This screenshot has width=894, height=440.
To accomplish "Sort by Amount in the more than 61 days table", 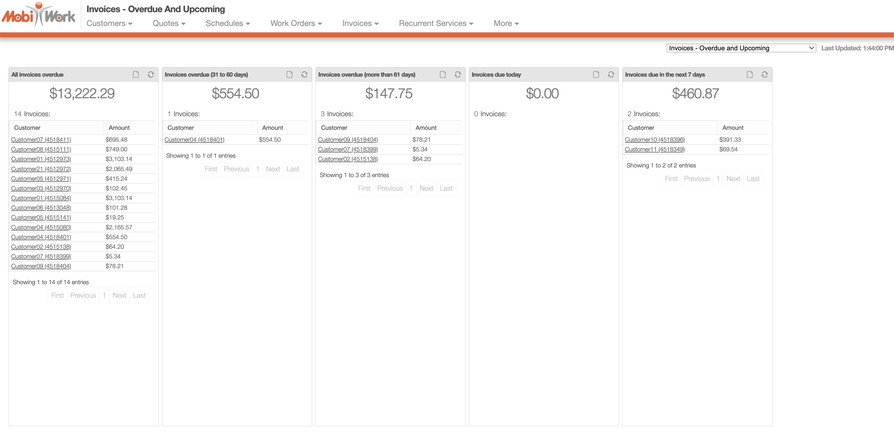I will (426, 128).
